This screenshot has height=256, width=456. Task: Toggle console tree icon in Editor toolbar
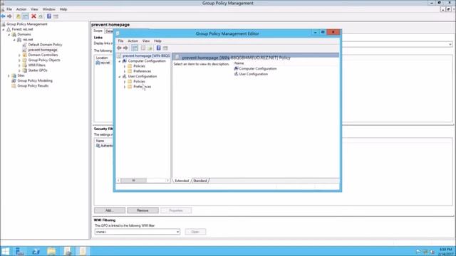[135, 48]
